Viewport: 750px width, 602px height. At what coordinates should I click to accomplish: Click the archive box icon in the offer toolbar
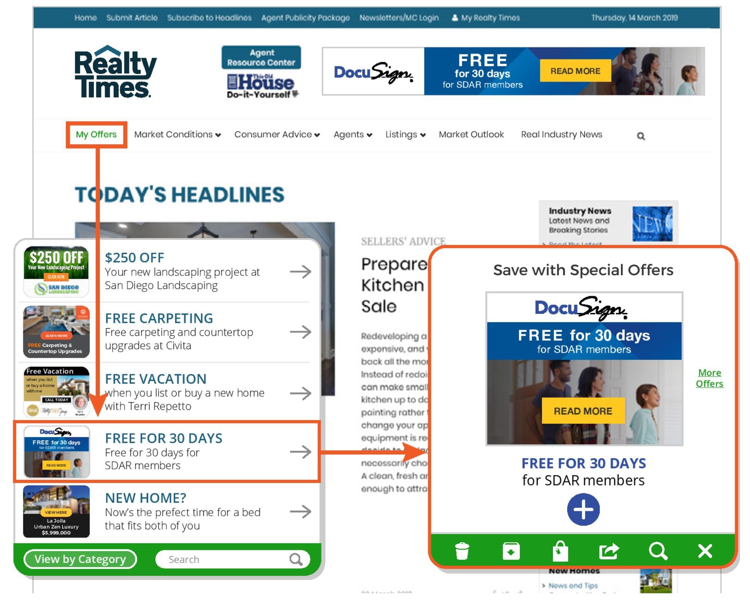511,551
